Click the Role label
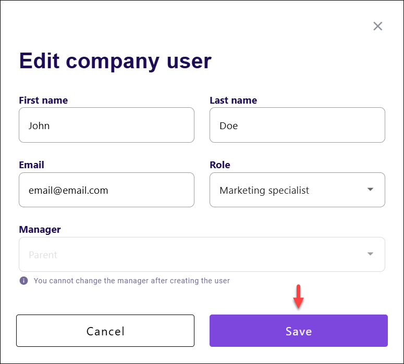Screen dimensions: 404x364 (x=220, y=165)
